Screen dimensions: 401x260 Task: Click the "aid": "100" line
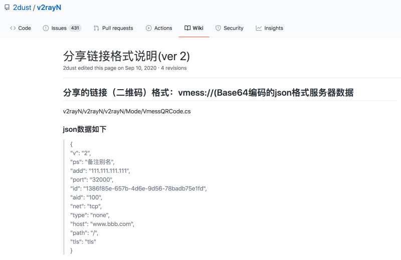[86, 197]
